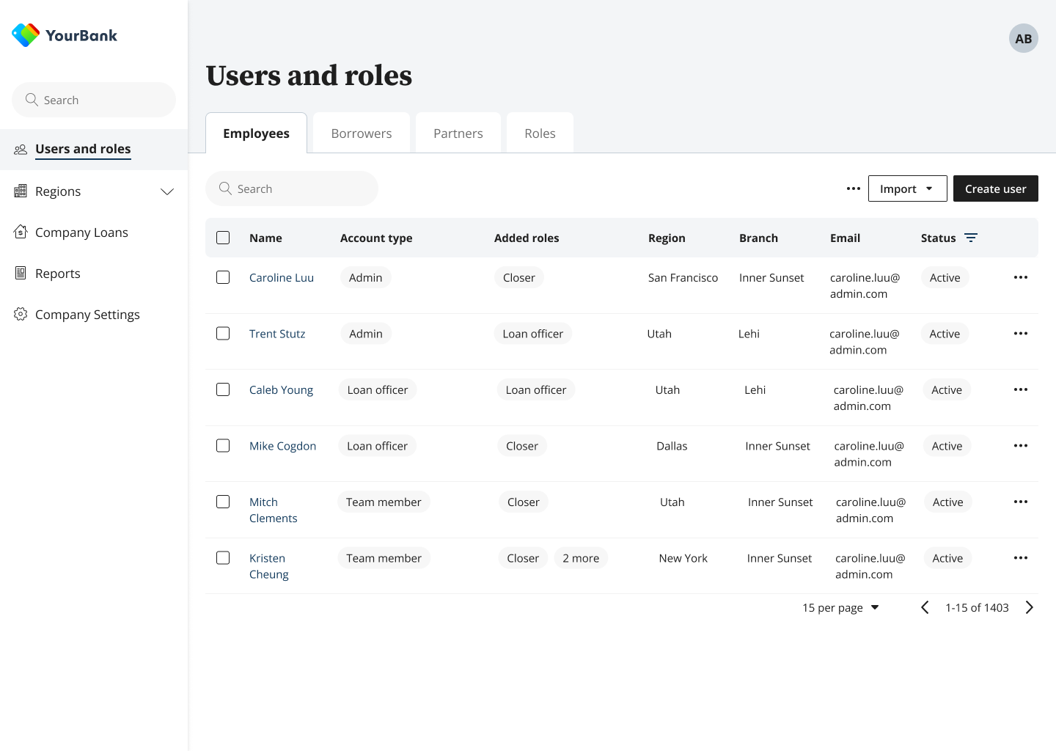Expand the Regions sidebar section
The height and width of the screenshot is (751, 1056).
(x=167, y=191)
